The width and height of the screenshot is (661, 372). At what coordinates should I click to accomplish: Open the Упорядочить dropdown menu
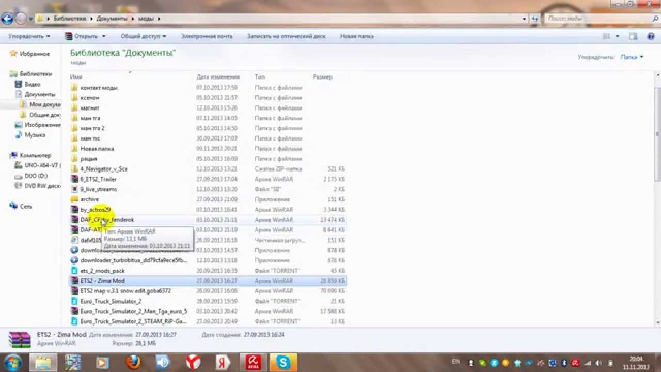point(29,36)
